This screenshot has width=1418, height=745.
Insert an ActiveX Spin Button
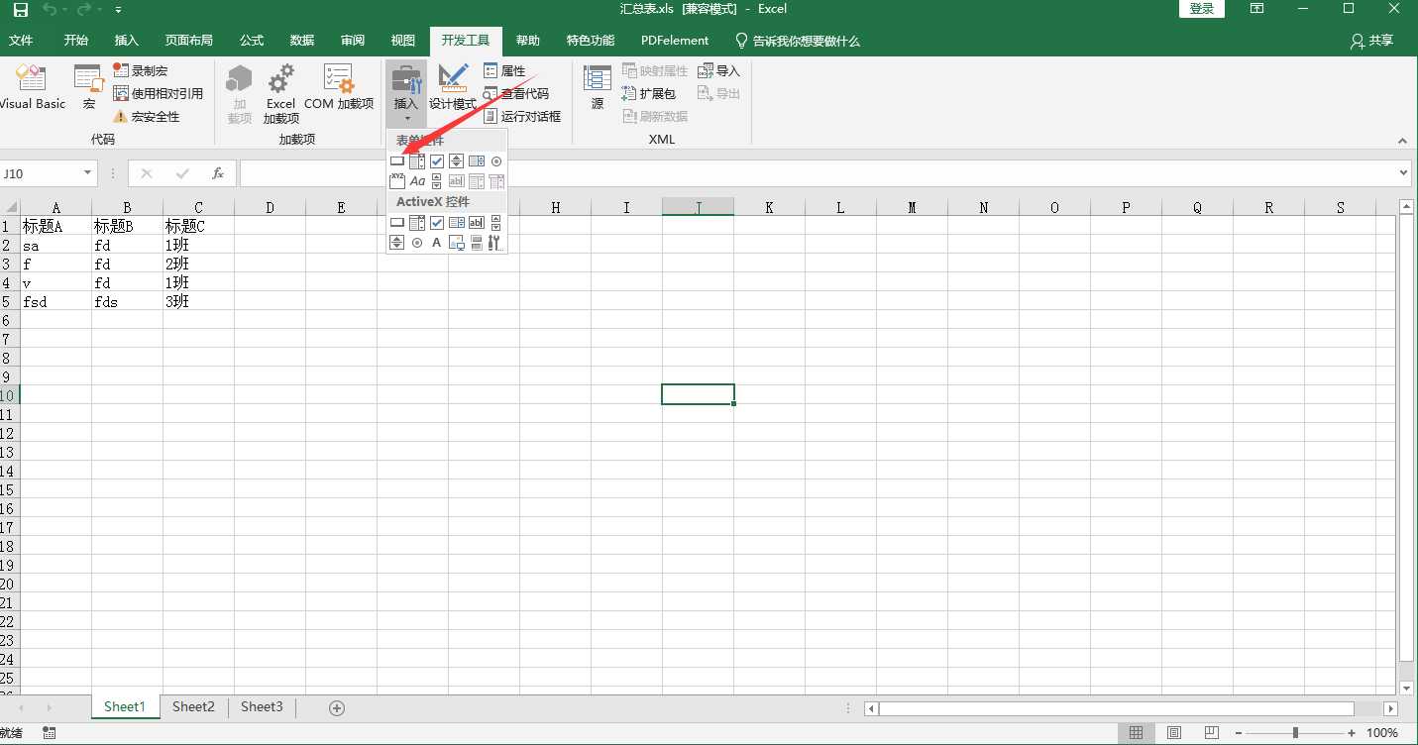click(397, 243)
